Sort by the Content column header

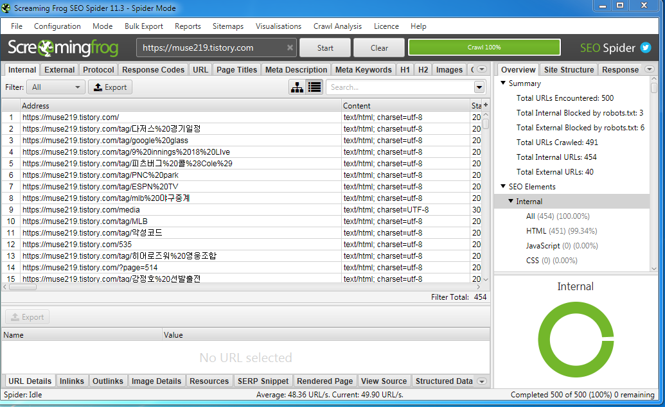coord(405,105)
